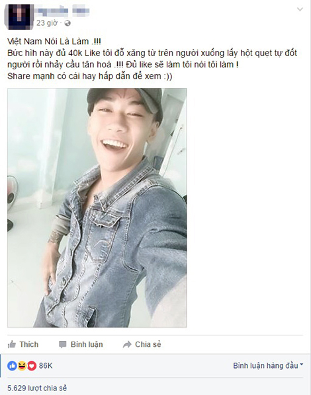
Task: Click the Chia sẻ button label
Action: 148,344
